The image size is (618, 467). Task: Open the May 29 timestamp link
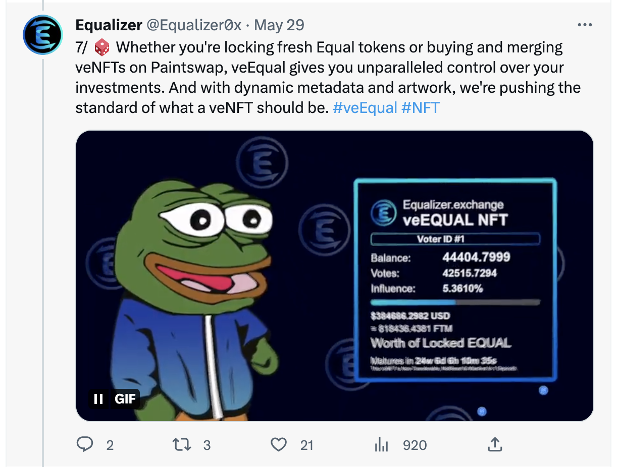click(x=279, y=24)
